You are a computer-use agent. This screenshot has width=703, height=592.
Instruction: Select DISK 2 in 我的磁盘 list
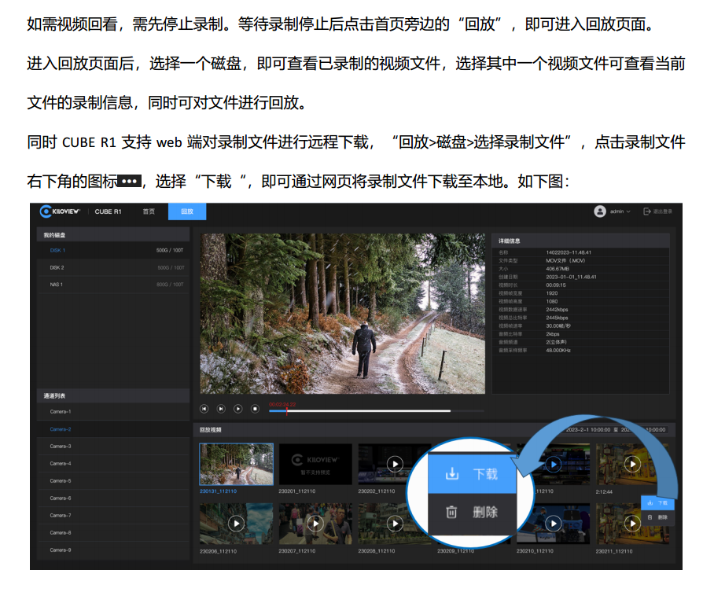[113, 267]
